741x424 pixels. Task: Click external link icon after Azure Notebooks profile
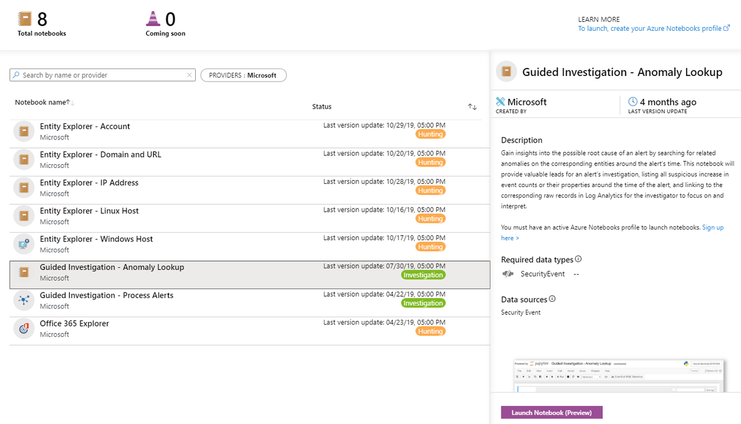pos(727,28)
